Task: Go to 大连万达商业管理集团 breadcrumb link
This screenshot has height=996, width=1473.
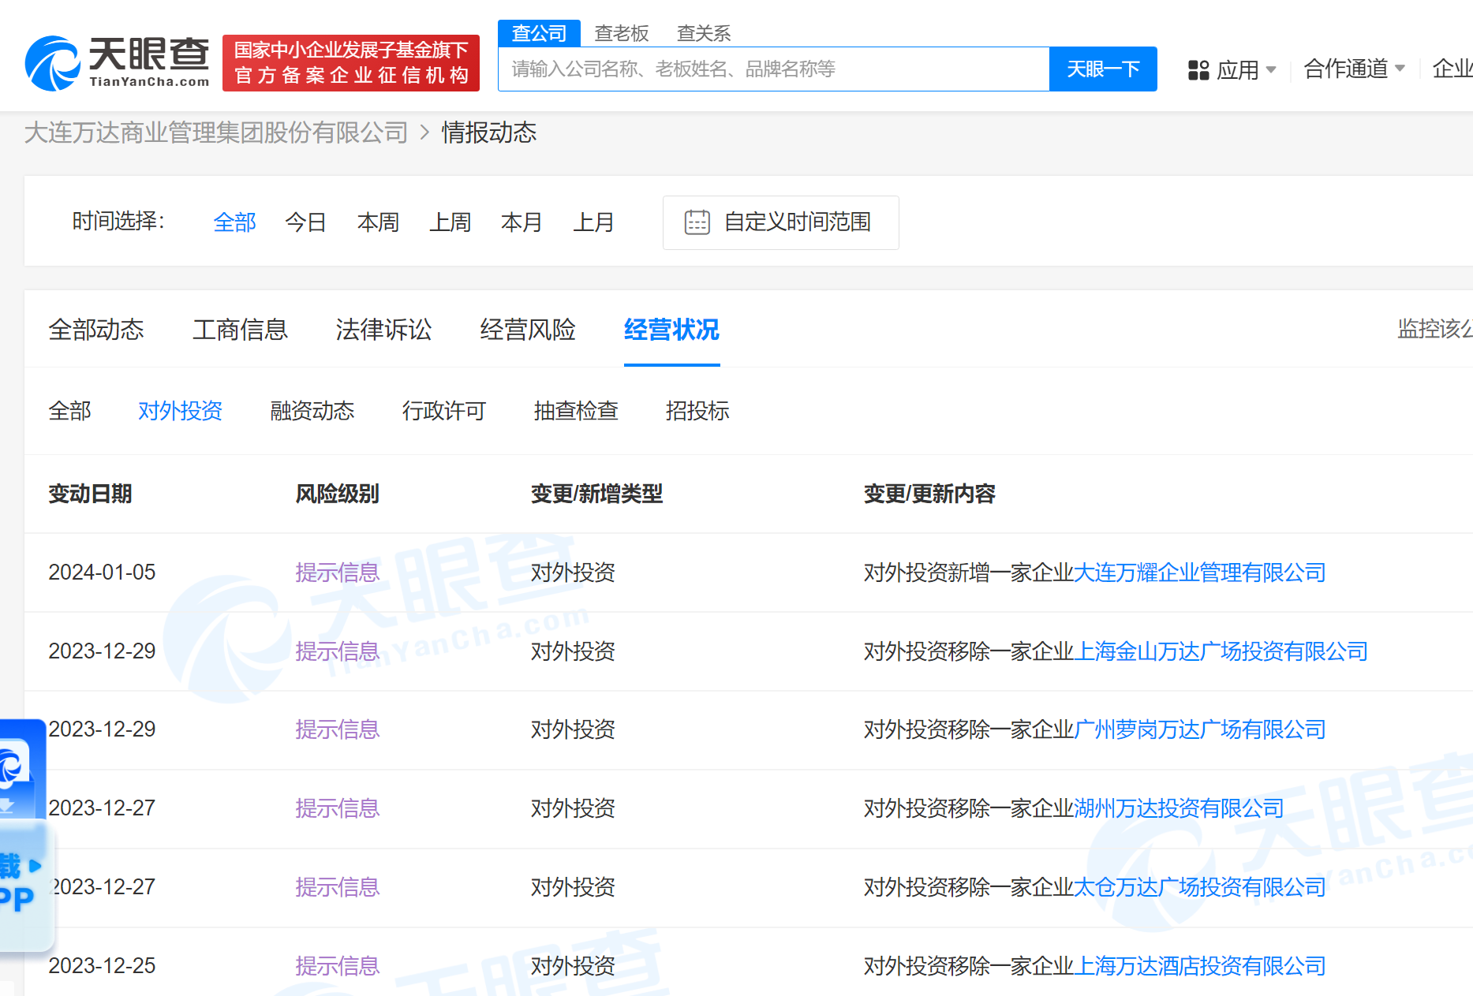Action: (x=216, y=132)
